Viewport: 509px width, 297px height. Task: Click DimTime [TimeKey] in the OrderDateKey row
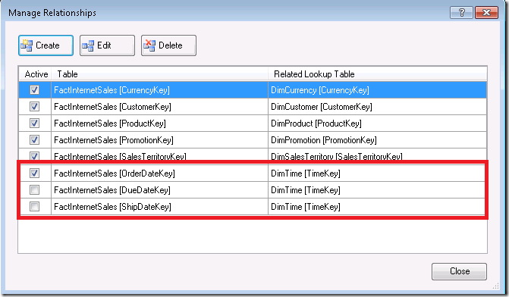376,174
